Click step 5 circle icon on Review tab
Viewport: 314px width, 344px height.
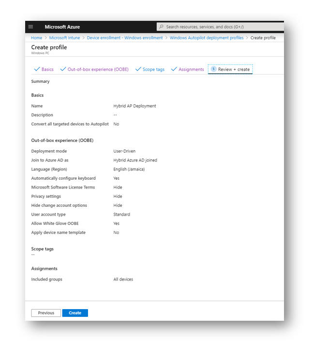pos(213,69)
